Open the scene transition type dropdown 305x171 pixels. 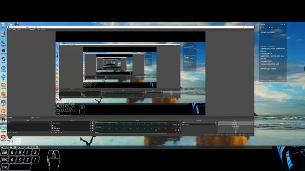coord(199,122)
